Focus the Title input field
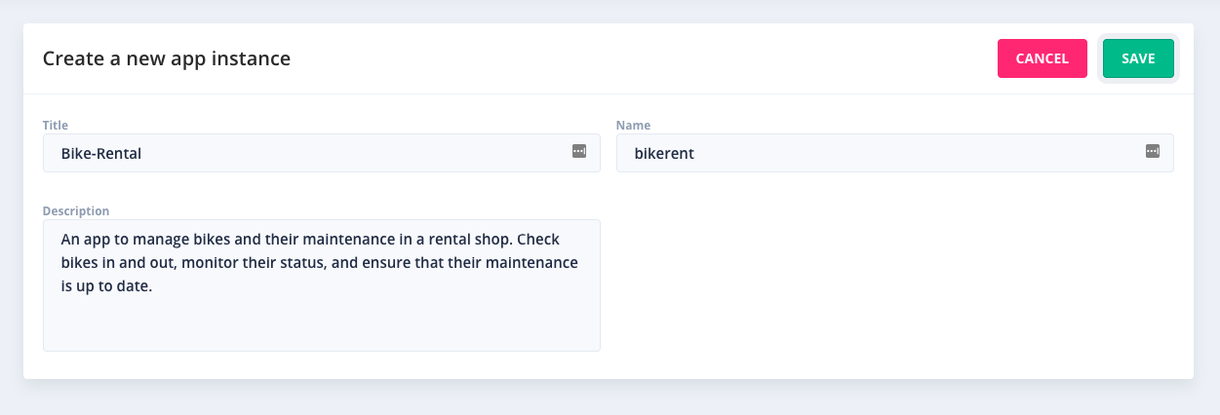This screenshot has height=415, width=1220. pyautogui.click(x=322, y=153)
